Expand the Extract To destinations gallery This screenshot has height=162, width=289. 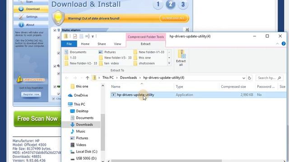[x=169, y=63]
